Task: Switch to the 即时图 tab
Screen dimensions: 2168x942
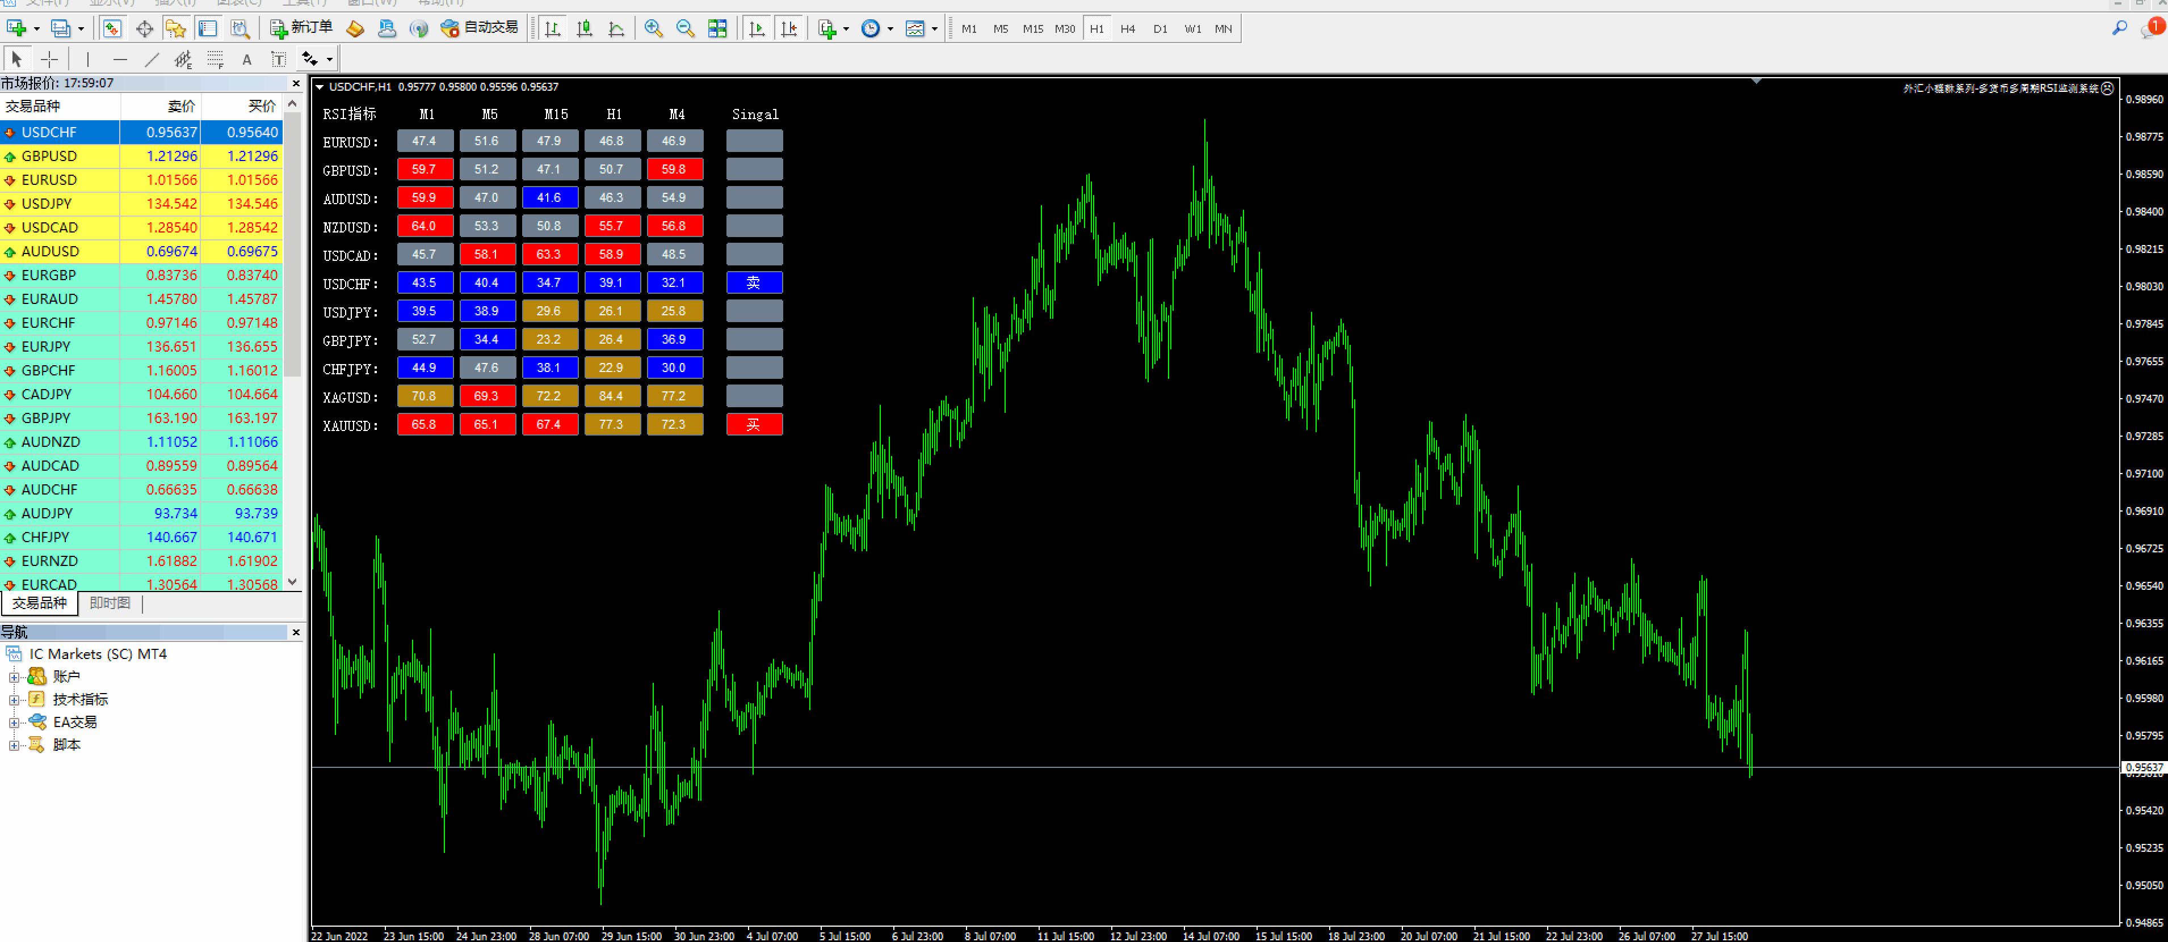Action: point(110,603)
